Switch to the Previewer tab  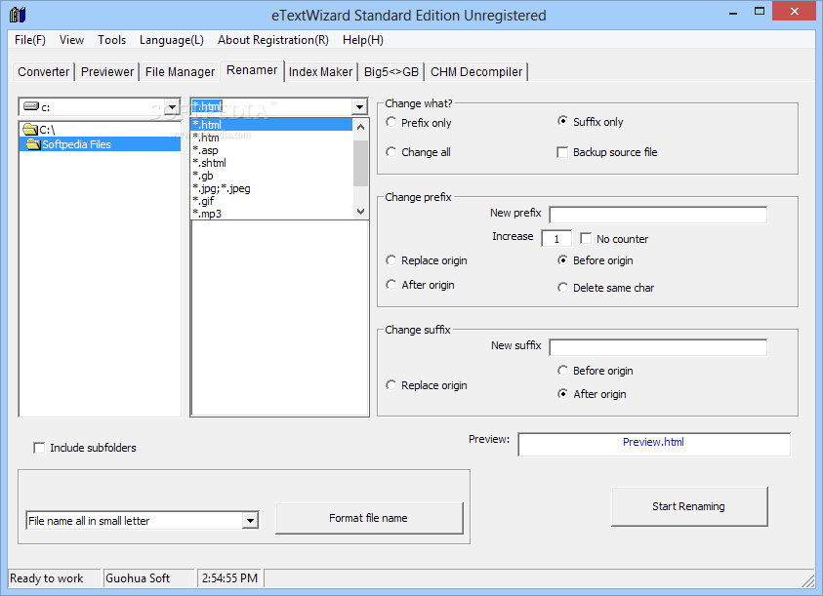(x=107, y=72)
